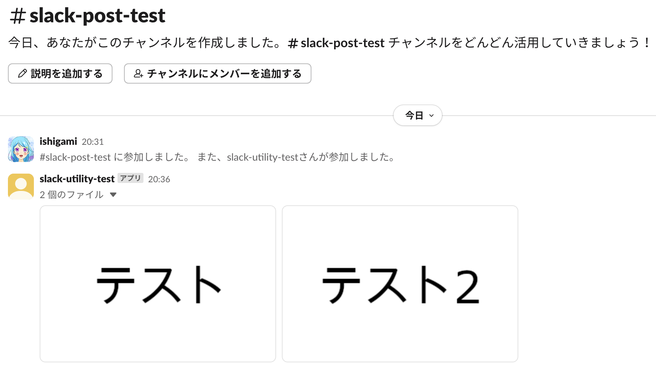Open the テスト2 file thumbnail
Image resolution: width=656 pixels, height=371 pixels.
click(x=400, y=284)
